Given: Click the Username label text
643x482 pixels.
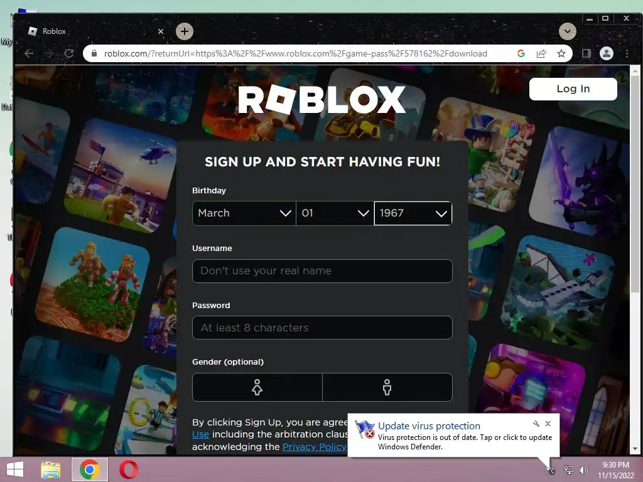Looking at the screenshot, I should pyautogui.click(x=212, y=249).
